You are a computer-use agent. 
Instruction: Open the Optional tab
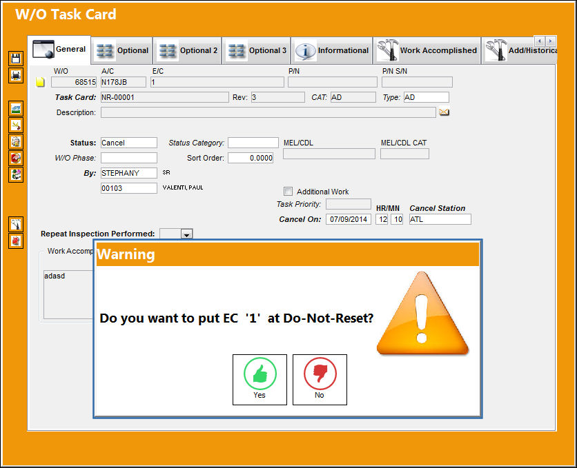coord(121,51)
